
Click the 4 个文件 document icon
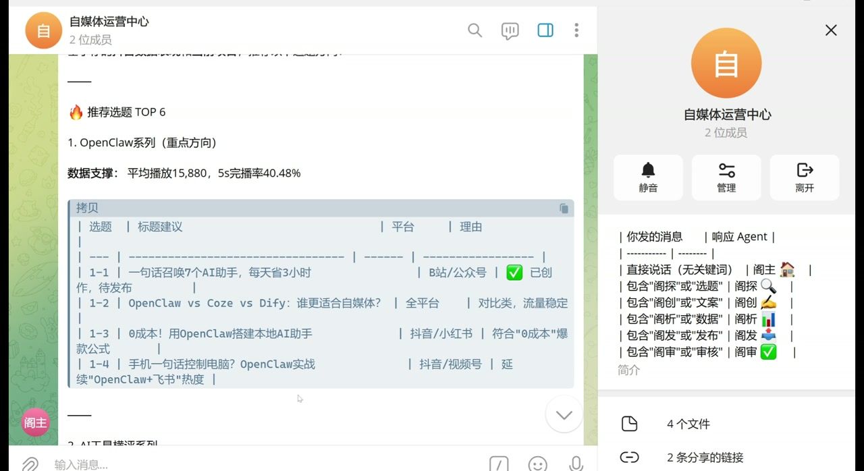pyautogui.click(x=630, y=423)
